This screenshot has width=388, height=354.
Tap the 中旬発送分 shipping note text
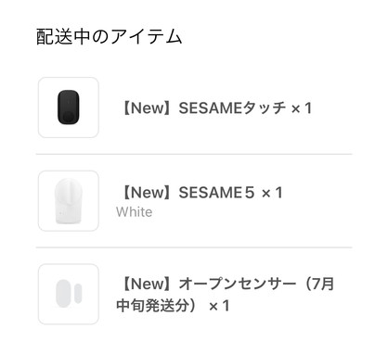152,306
